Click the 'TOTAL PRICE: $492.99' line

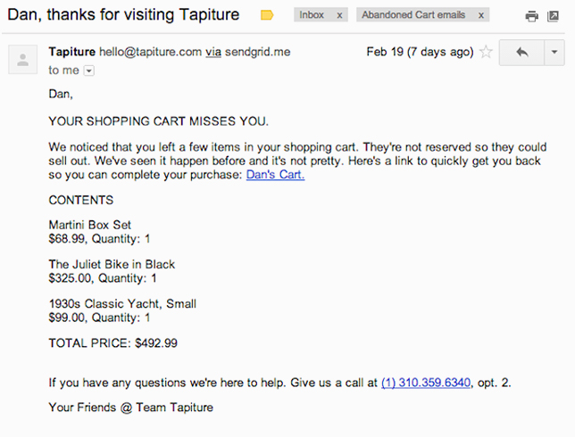coord(112,342)
